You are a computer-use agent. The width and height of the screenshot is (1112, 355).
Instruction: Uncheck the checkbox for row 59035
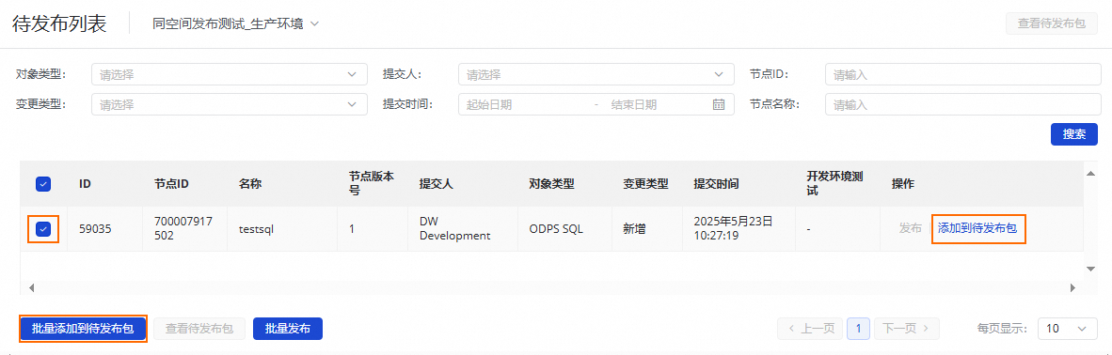click(43, 229)
